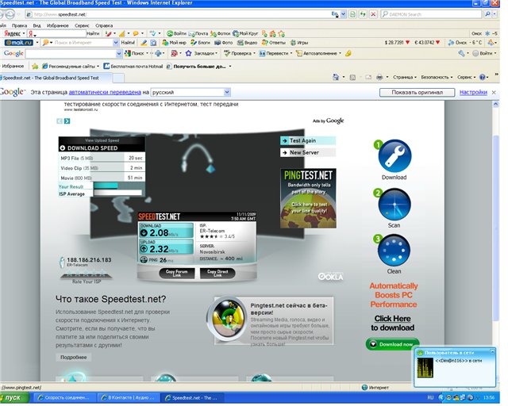Expand Рекомендуемые сайты favorites dropdown
This screenshot has width=508, height=406.
tap(98, 67)
